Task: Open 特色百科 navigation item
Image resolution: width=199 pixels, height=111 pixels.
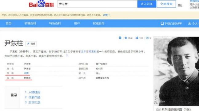Action: (x=55, y=23)
